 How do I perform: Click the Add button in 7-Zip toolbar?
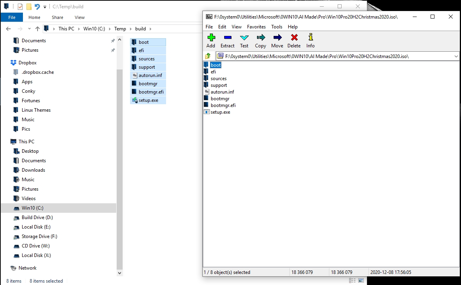coord(211,41)
